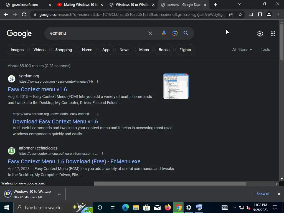Click the address bar URL
The width and height of the screenshot is (284, 213).
(132, 14)
